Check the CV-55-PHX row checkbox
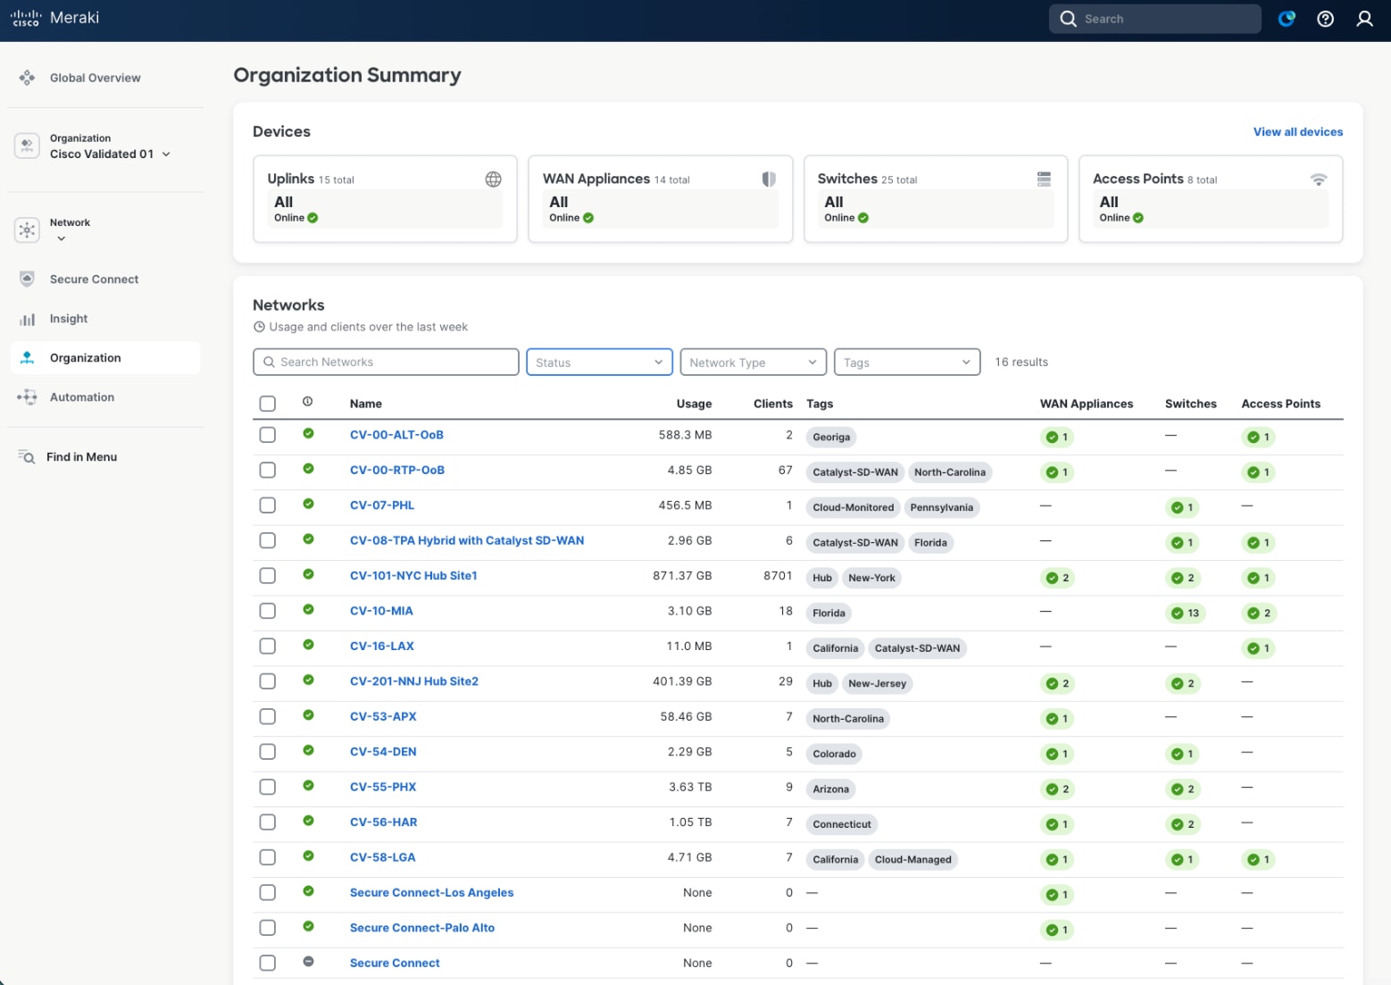 (268, 787)
